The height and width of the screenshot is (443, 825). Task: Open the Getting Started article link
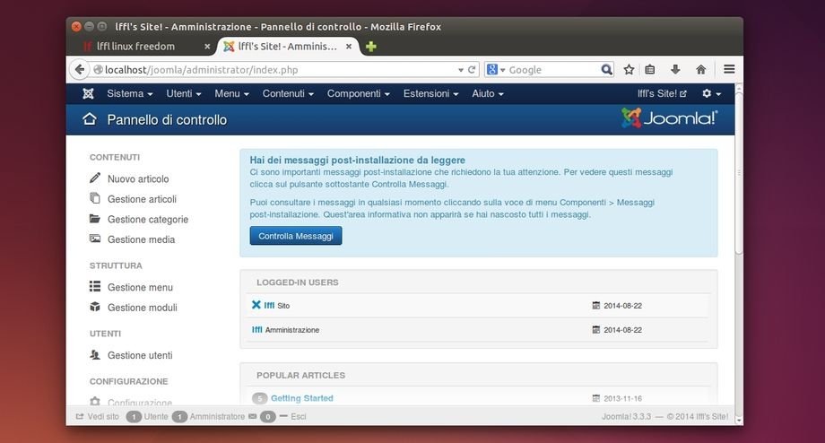point(302,398)
